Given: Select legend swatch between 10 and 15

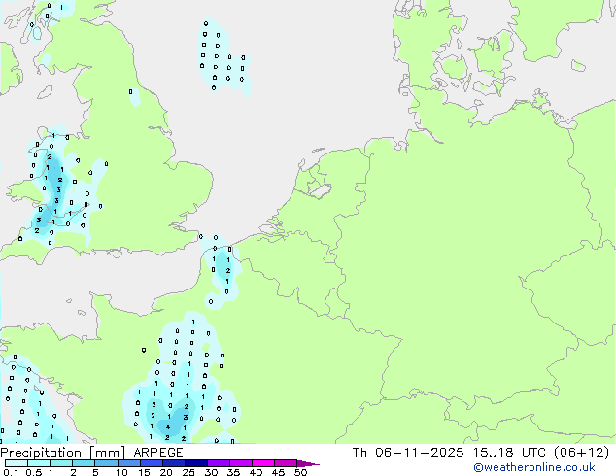Looking at the screenshot, I should [x=129, y=463].
